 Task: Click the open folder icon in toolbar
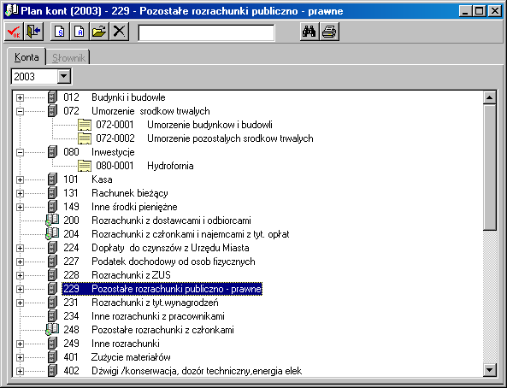click(x=99, y=32)
